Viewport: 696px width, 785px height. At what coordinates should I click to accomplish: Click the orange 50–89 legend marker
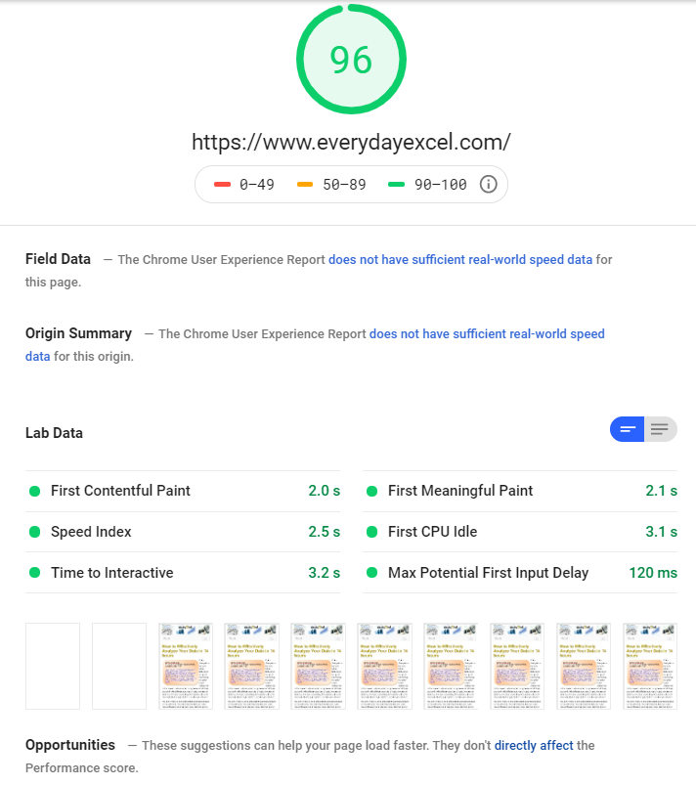[x=305, y=184]
